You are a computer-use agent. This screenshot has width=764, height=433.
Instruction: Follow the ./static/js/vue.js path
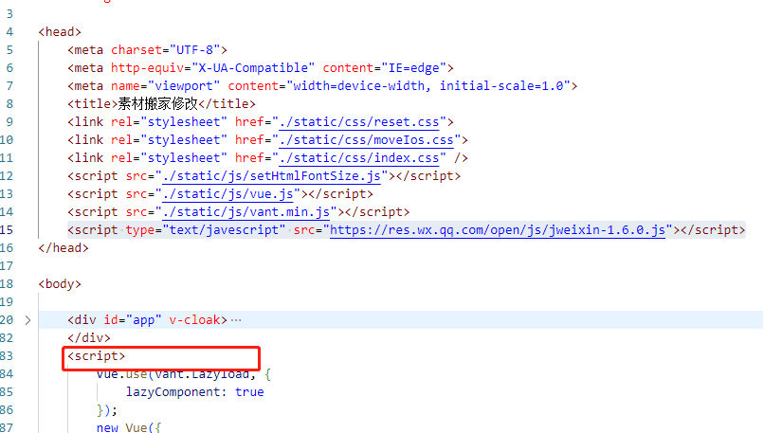(227, 194)
